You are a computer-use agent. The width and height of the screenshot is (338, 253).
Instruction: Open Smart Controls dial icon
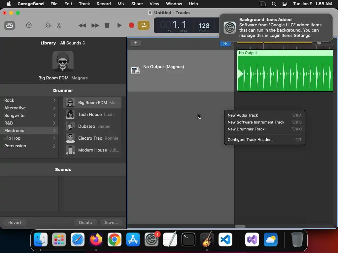48,25
